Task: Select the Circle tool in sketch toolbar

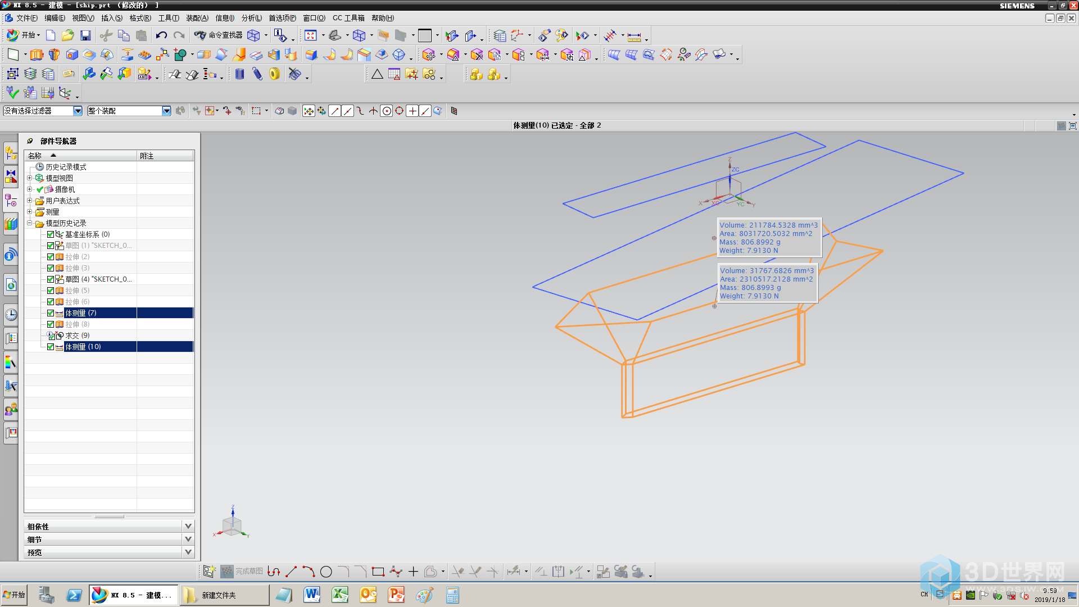Action: [x=326, y=572]
